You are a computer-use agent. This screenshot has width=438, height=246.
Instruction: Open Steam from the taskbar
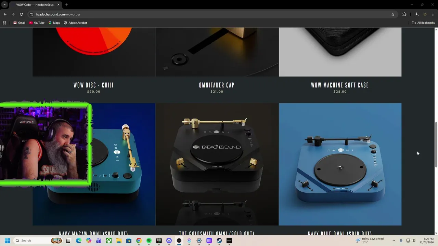tap(219, 241)
